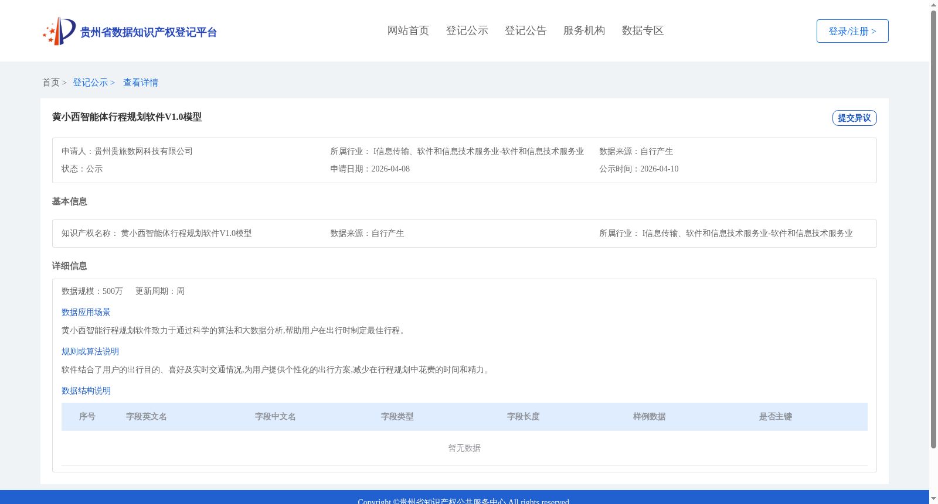
Task: Click applicant text 贵州贵旅数网科技有限公司
Action: (x=144, y=151)
